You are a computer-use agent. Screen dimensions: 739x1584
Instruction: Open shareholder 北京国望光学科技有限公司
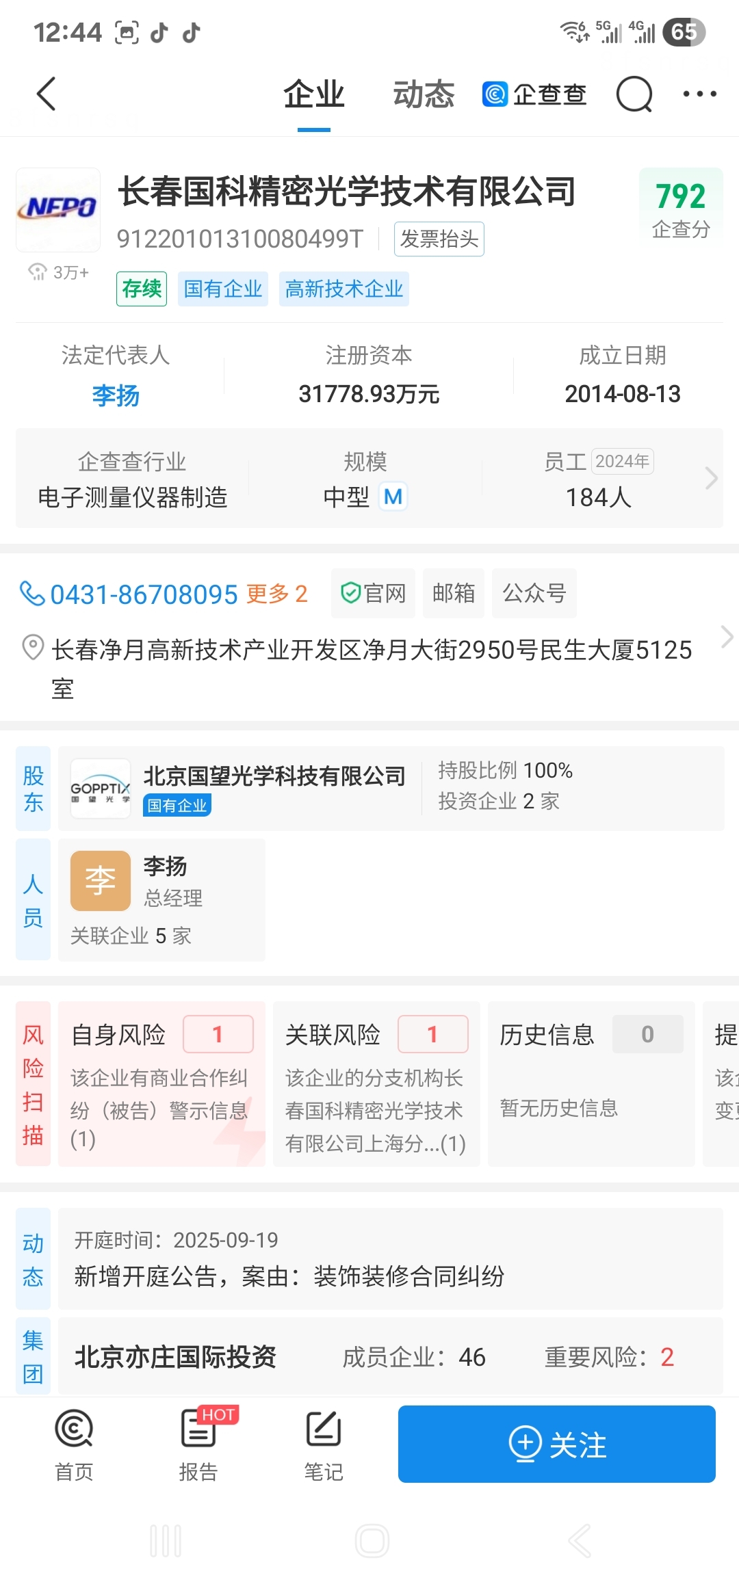click(x=274, y=777)
